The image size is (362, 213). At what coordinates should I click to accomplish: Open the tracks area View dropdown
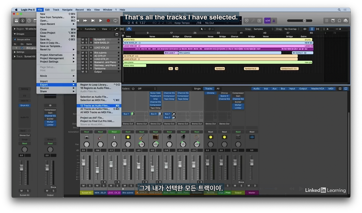tap(106, 29)
